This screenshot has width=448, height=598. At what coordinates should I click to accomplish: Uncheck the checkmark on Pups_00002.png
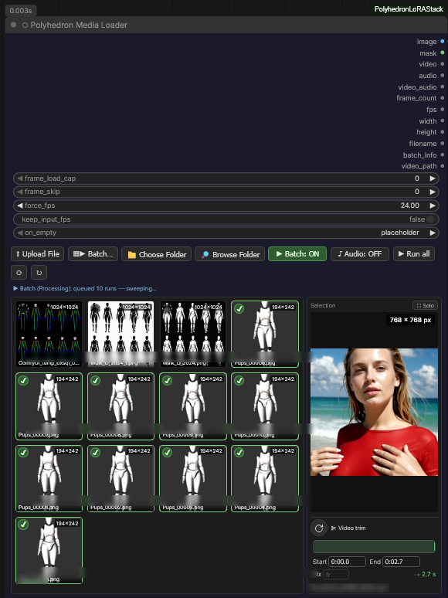tap(95, 452)
